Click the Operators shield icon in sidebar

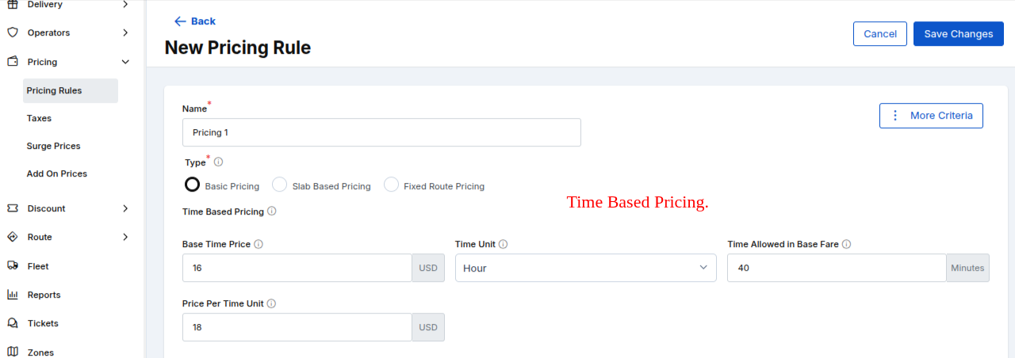tap(13, 32)
